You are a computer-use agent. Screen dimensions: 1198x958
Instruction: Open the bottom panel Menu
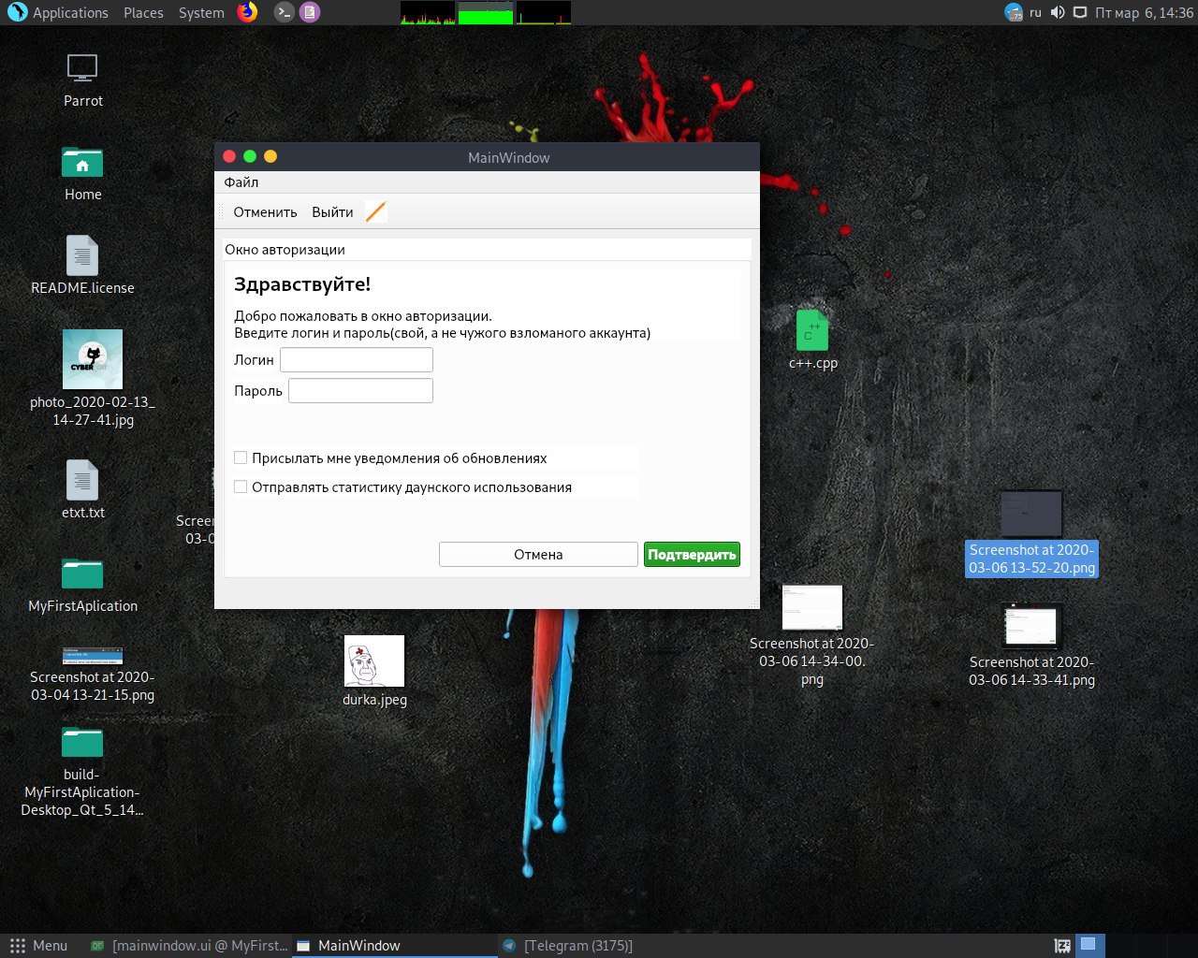pos(38,946)
